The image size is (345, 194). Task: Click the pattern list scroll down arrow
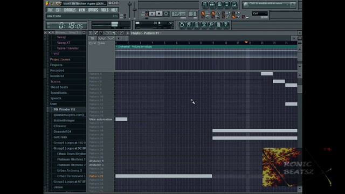pos(300,189)
